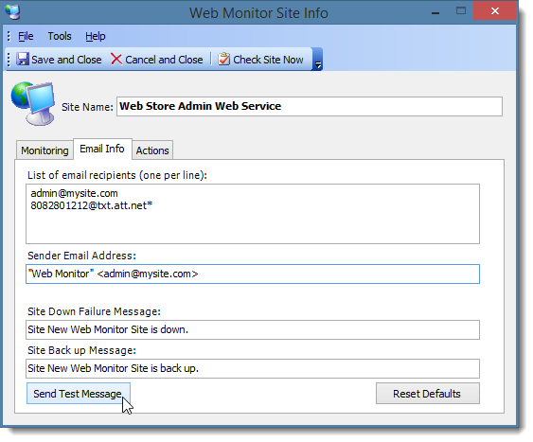Click the red X Cancel and Close icon
533x442 pixels.
coord(116,59)
